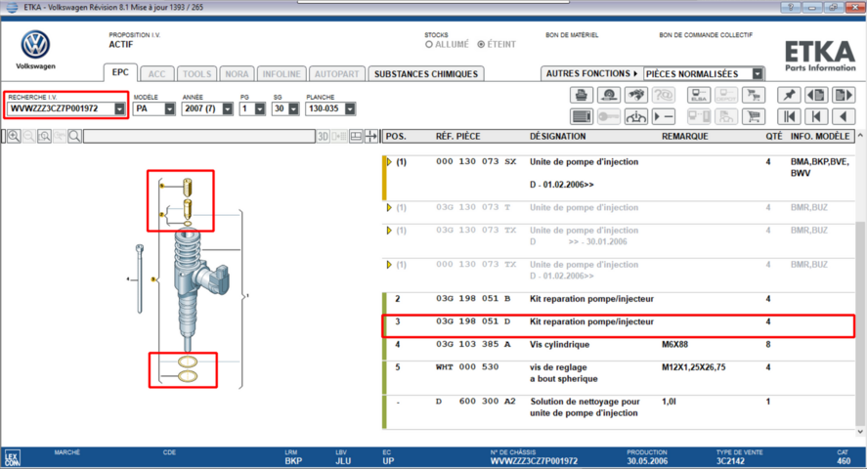Click the DÉSIGNATION column header
The height and width of the screenshot is (469, 867).
pyautogui.click(x=557, y=137)
